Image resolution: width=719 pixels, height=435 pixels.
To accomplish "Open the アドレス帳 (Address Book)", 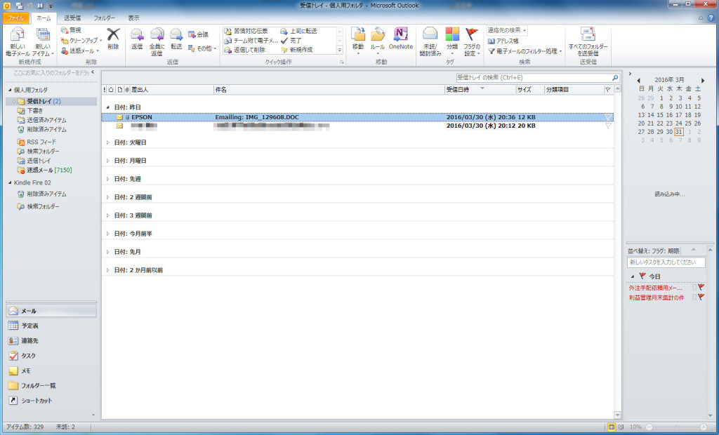I will pyautogui.click(x=506, y=41).
